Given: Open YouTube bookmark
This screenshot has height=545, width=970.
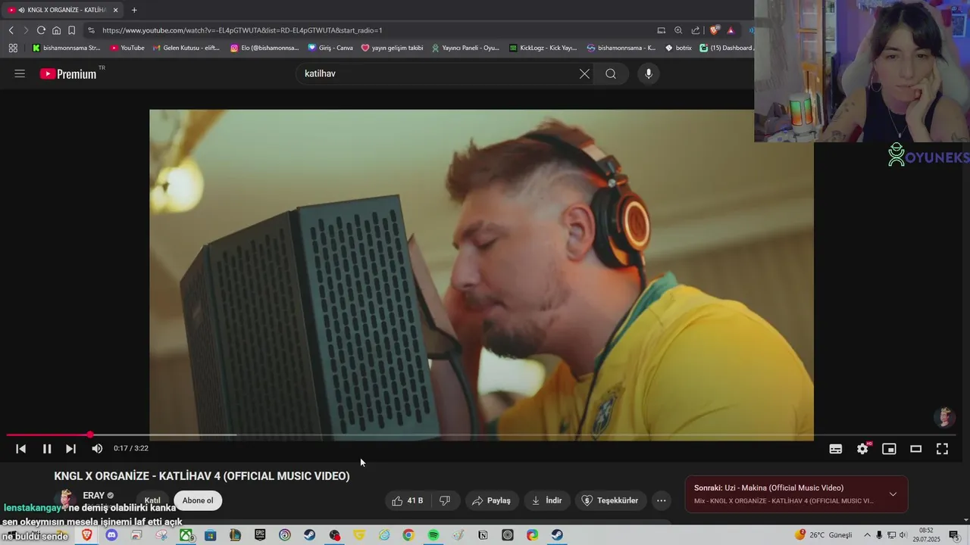Looking at the screenshot, I should coord(127,48).
